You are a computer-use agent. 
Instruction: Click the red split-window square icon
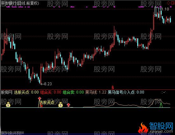pyautogui.click(x=173, y=3)
